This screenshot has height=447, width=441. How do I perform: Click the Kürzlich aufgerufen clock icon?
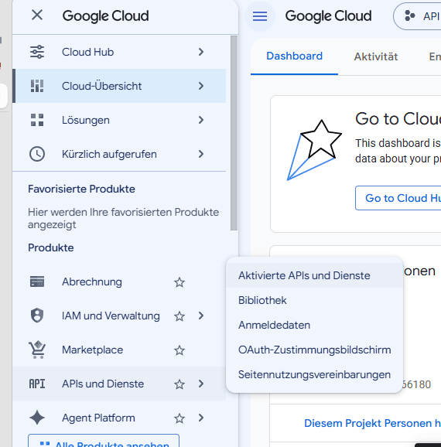click(37, 154)
